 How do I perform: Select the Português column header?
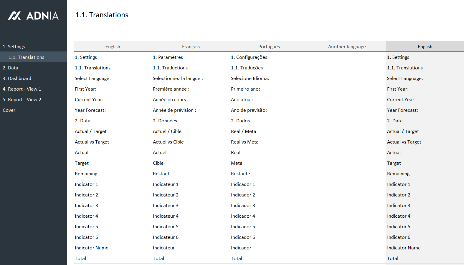269,47
